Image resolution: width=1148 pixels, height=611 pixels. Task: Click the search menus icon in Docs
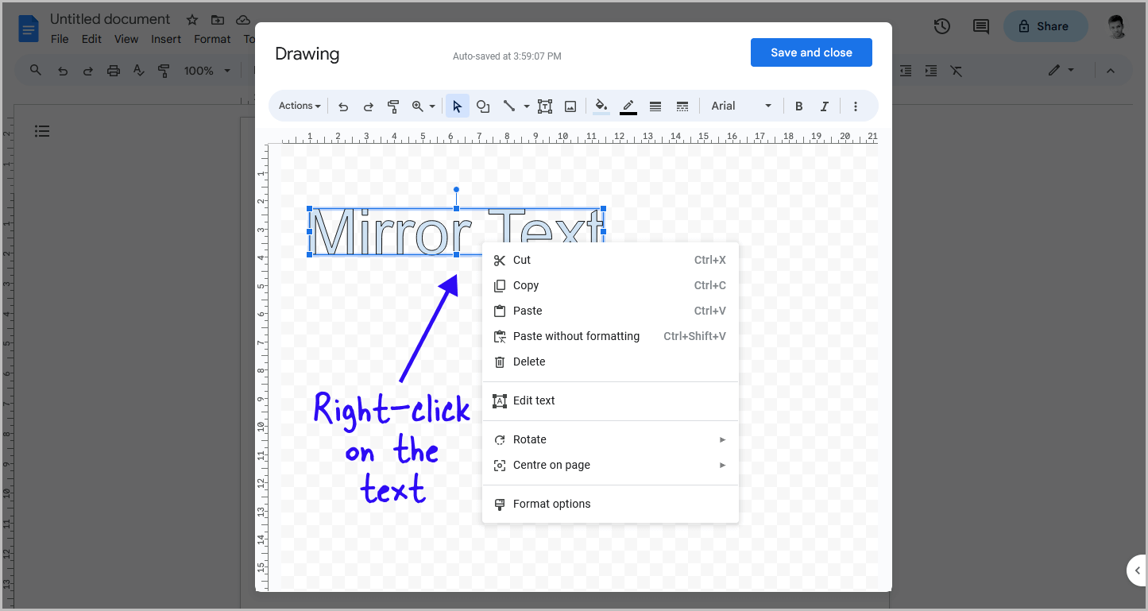(36, 71)
